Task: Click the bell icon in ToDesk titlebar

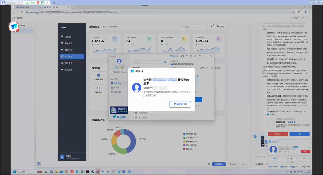Action: (195, 56)
